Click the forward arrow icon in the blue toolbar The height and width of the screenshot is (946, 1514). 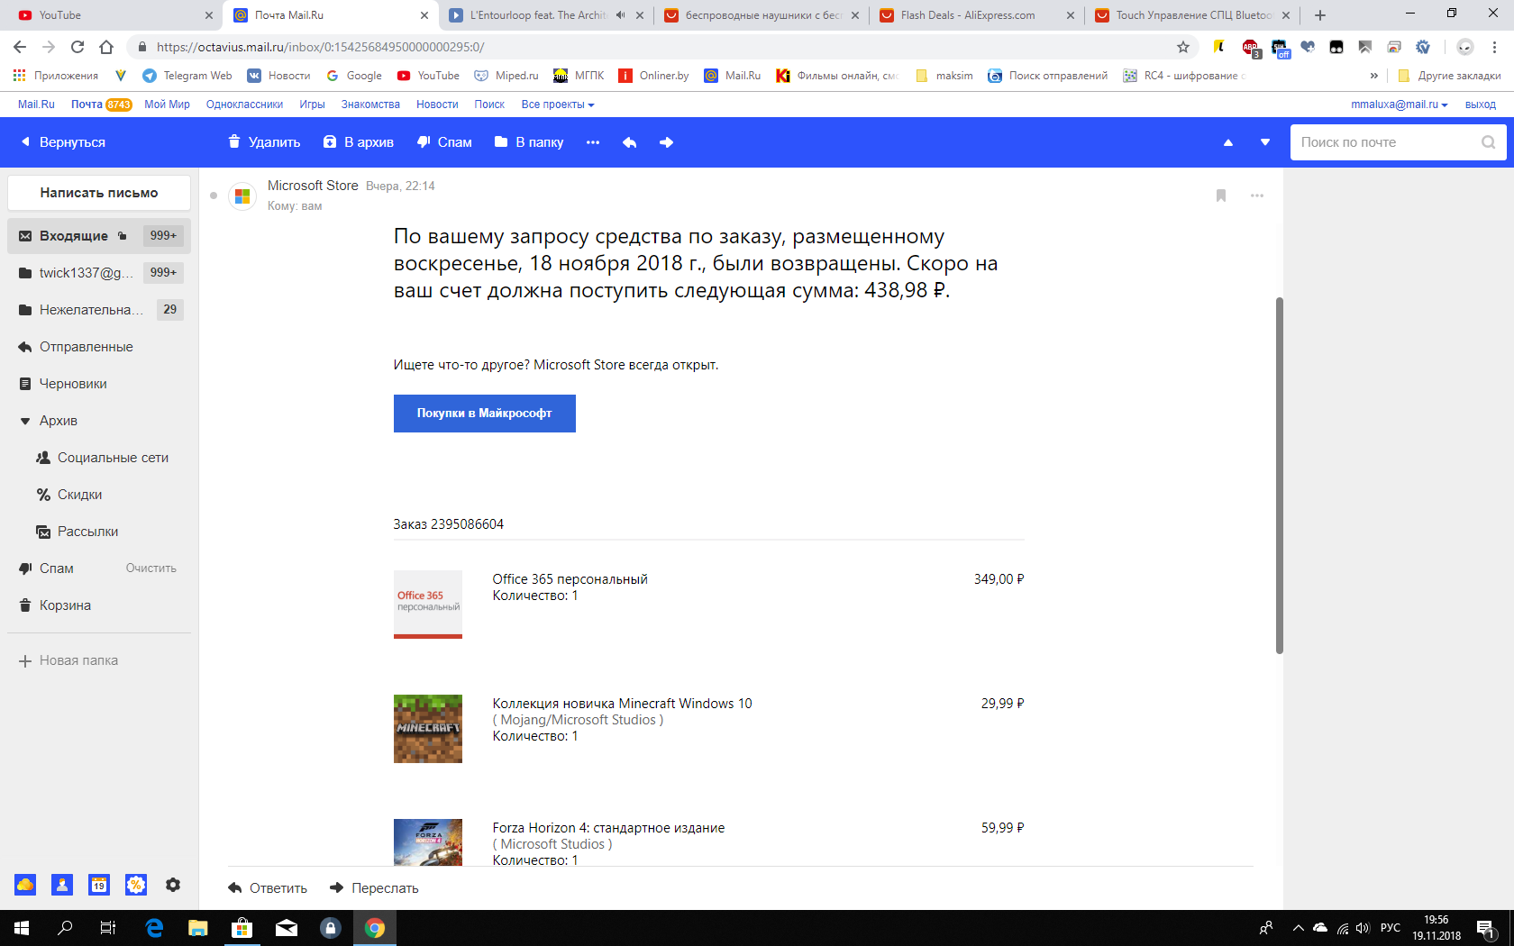point(666,142)
